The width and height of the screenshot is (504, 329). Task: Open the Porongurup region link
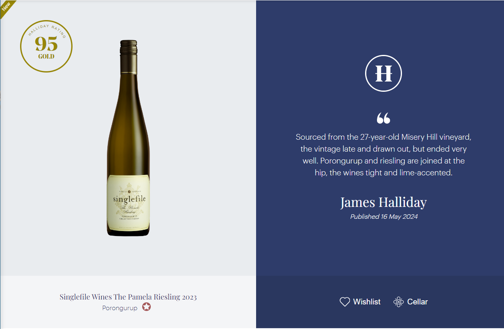click(120, 308)
